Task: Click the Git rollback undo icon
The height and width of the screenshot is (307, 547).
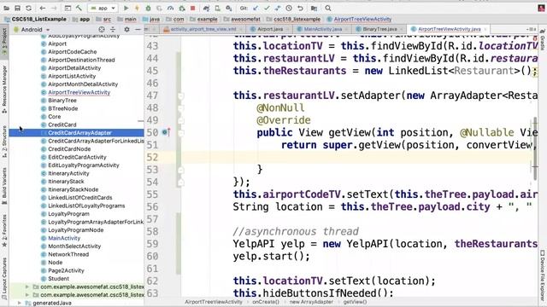Action: click(300, 8)
